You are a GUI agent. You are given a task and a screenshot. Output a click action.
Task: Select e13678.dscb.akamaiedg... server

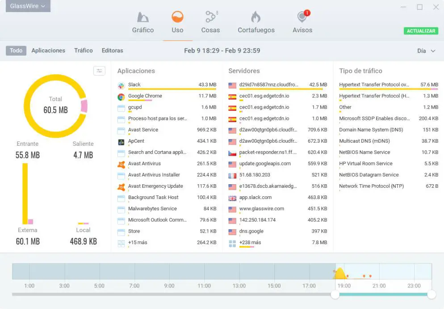point(278,187)
